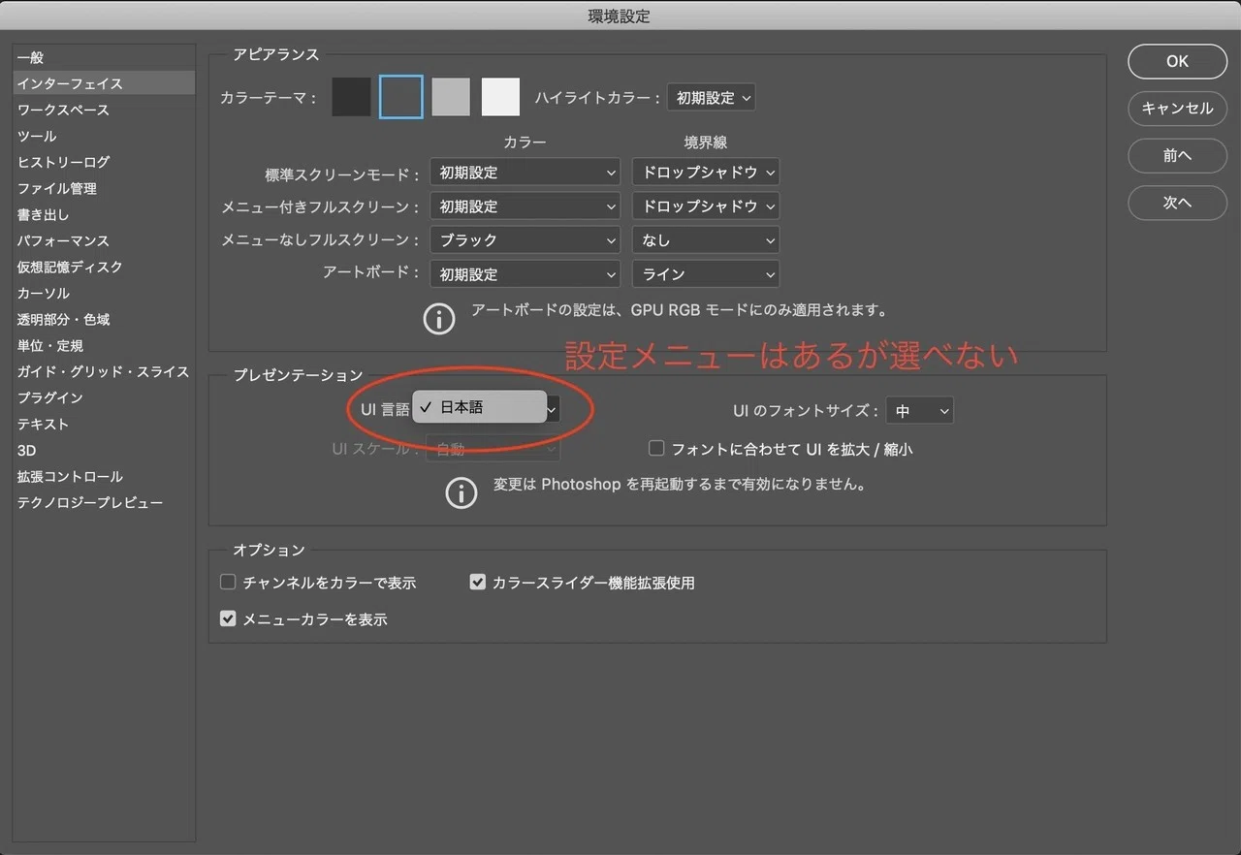The image size is (1241, 855).
Task: Open 書き出し preferences category
Action: click(104, 215)
